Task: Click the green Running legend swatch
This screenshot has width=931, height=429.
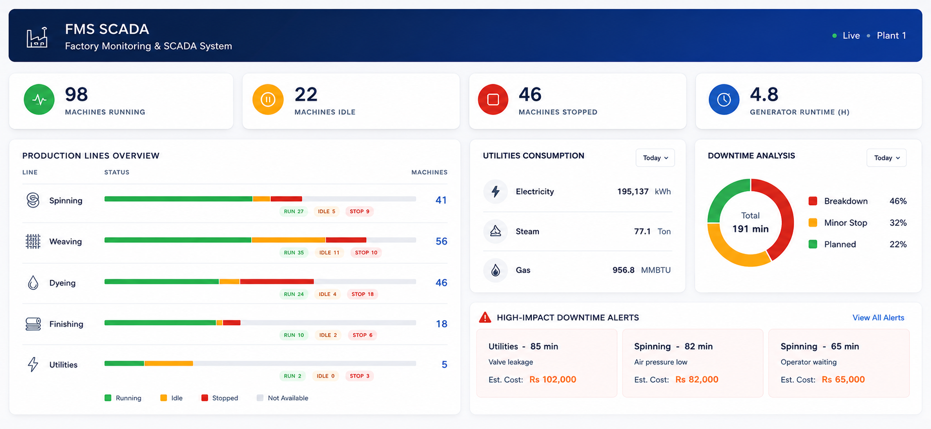Action: tap(108, 398)
